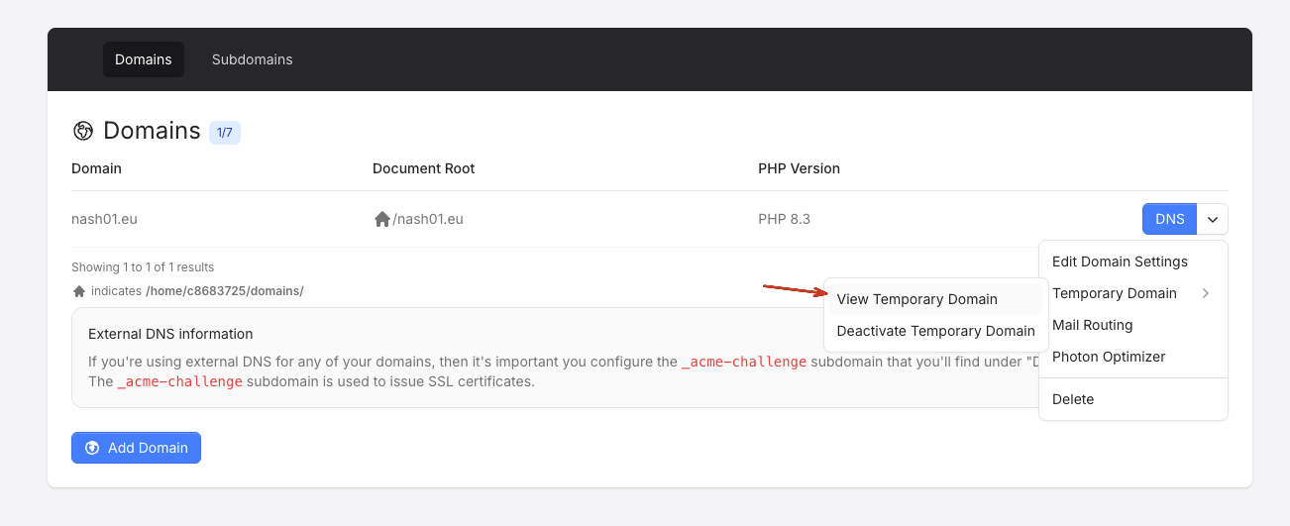Click the globe icon inside Add Domain
Screen dimensions: 1290x526
tap(92, 448)
